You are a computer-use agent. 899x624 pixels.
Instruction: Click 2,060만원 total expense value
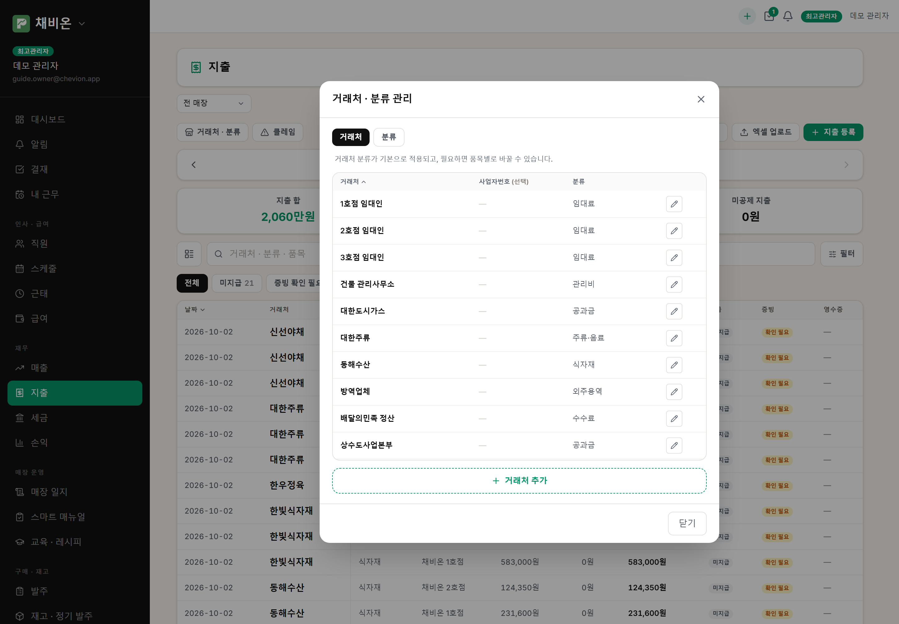pos(288,217)
